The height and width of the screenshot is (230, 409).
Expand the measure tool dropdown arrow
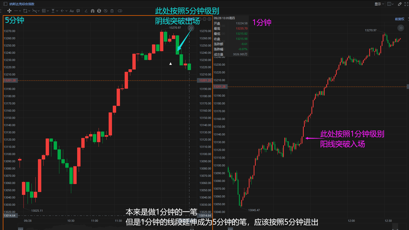57,11
